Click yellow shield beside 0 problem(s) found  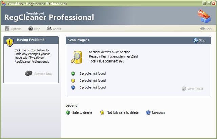click(x=73, y=81)
